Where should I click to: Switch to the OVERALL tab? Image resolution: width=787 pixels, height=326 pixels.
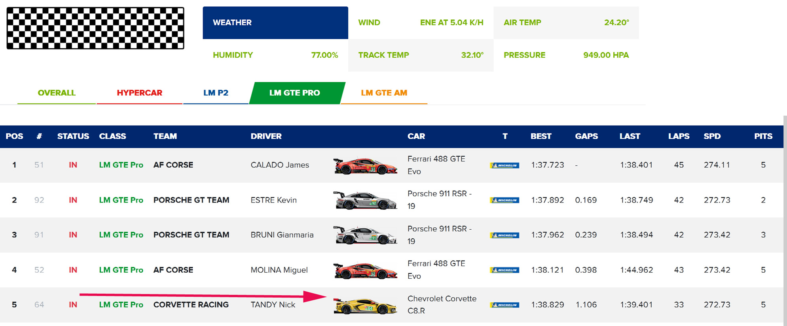(x=57, y=93)
